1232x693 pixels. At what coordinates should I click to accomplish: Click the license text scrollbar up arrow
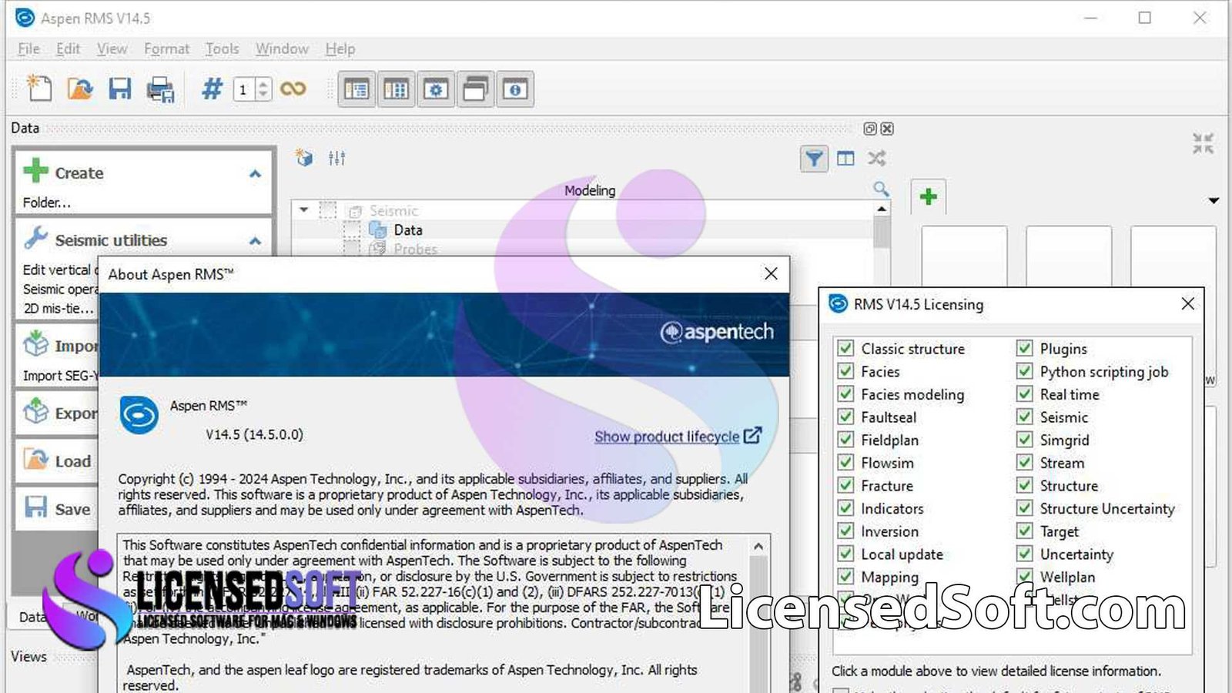[x=758, y=546]
